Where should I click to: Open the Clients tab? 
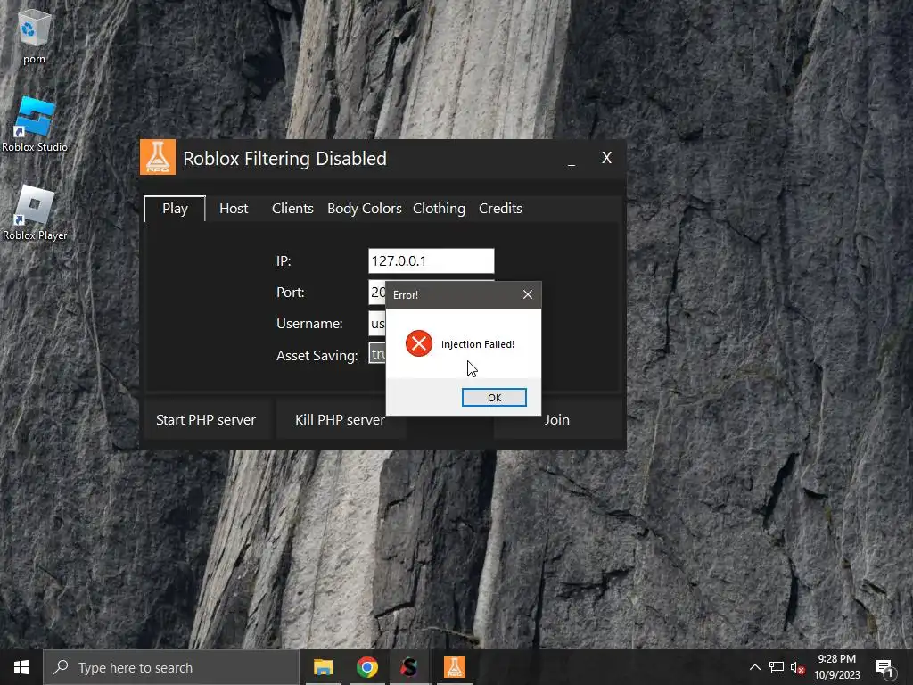point(292,209)
